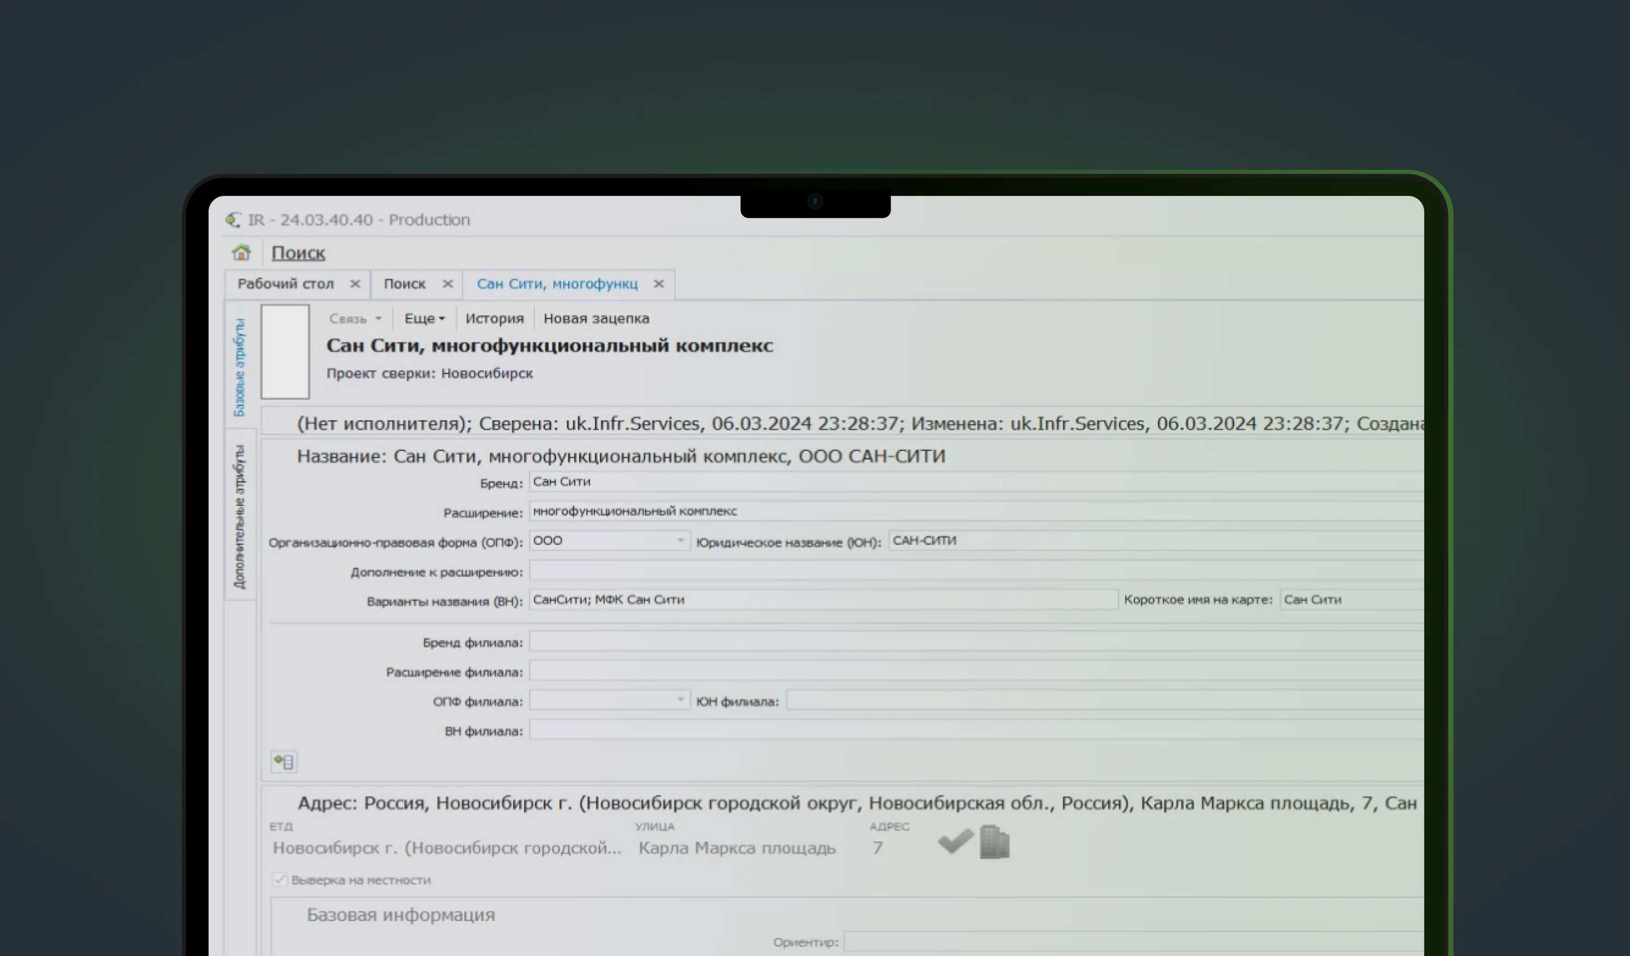This screenshot has height=956, width=1630.
Task: Click the Расширение филиала input field
Action: [x=976, y=671]
